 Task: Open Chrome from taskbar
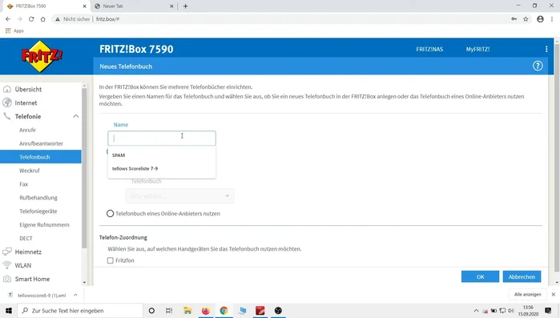click(x=224, y=311)
